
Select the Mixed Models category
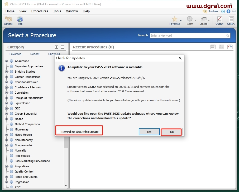23,135
